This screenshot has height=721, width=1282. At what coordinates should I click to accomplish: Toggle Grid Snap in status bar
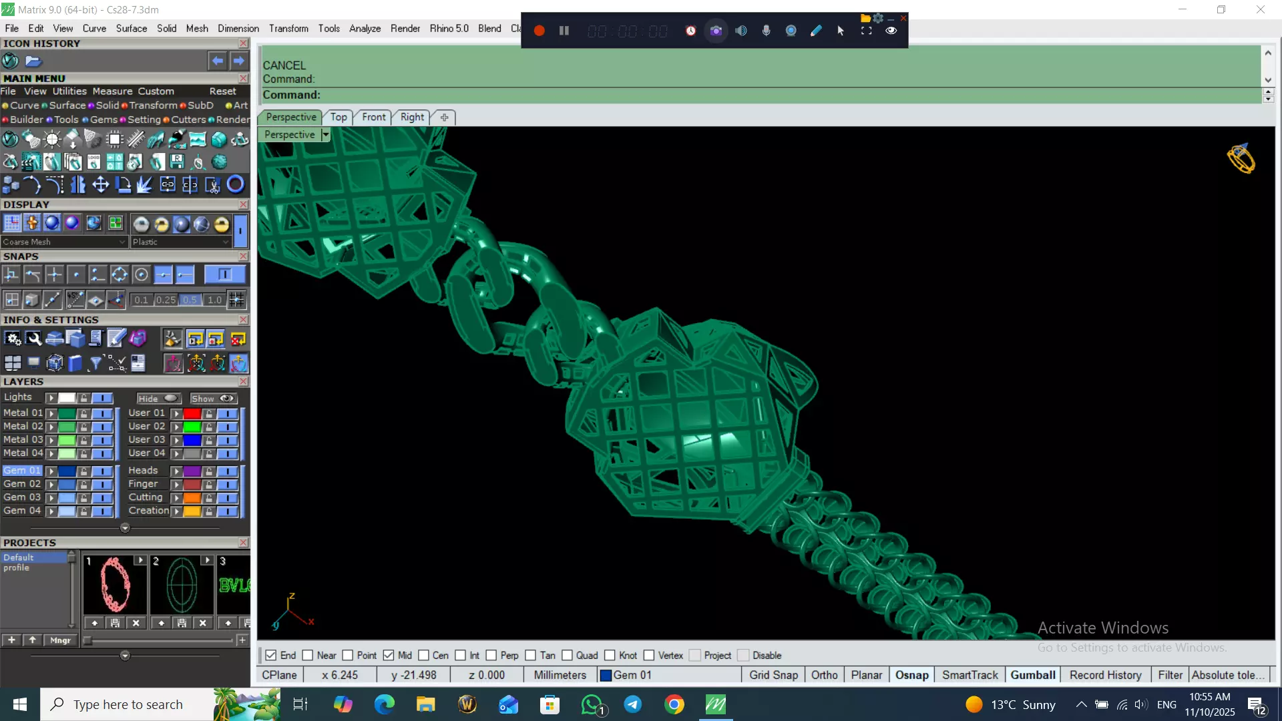[773, 675]
